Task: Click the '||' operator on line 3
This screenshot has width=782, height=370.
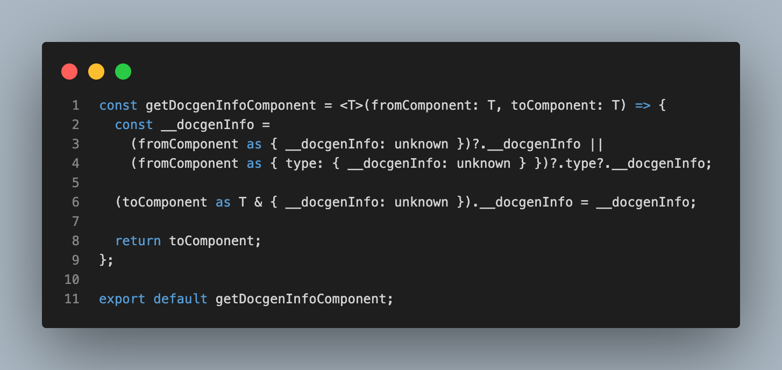Action: tap(596, 144)
